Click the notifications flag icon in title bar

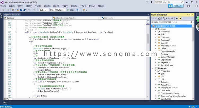coord(147,2)
